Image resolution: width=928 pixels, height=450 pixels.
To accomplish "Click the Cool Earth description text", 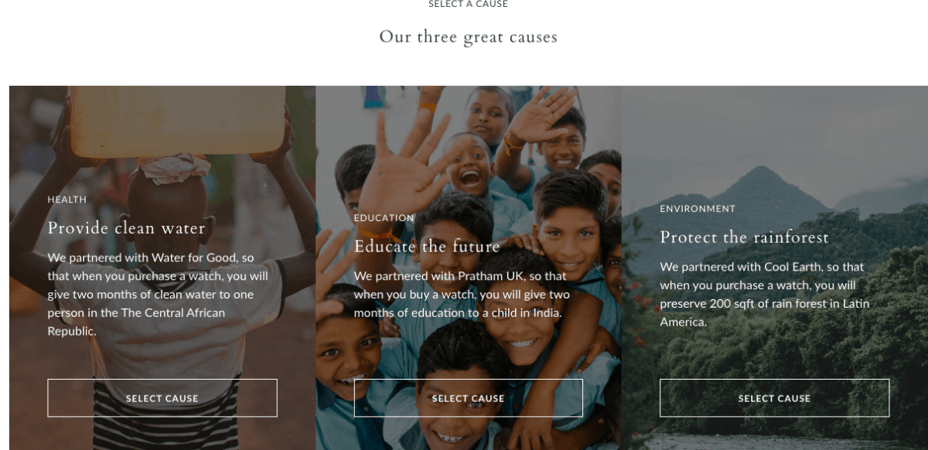I will [x=765, y=295].
